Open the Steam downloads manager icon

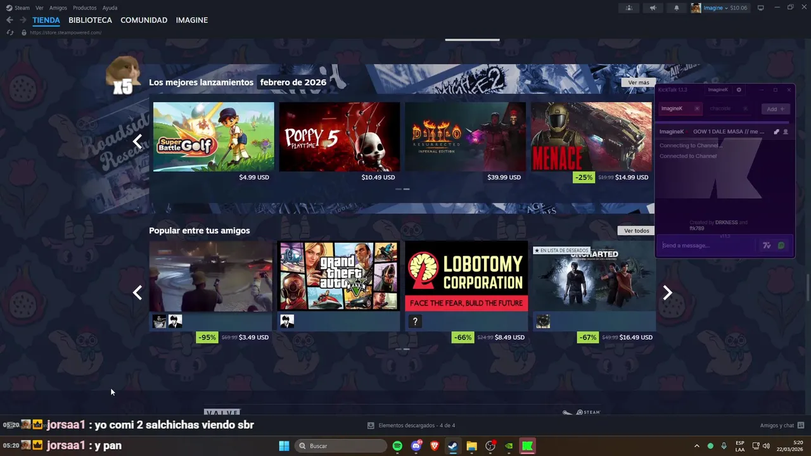[x=371, y=426]
